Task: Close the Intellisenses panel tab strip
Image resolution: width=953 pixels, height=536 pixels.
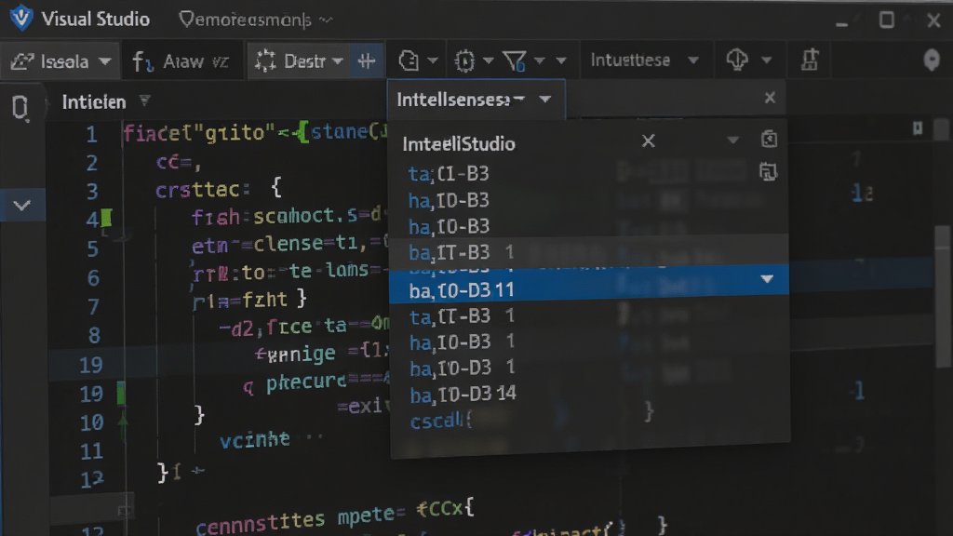Action: 770,98
